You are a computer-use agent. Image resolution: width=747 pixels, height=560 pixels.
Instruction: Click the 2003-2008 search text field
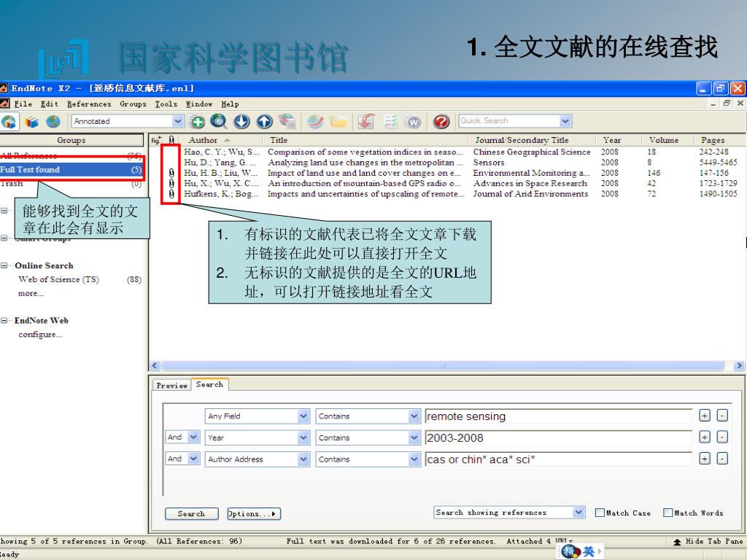click(x=558, y=437)
